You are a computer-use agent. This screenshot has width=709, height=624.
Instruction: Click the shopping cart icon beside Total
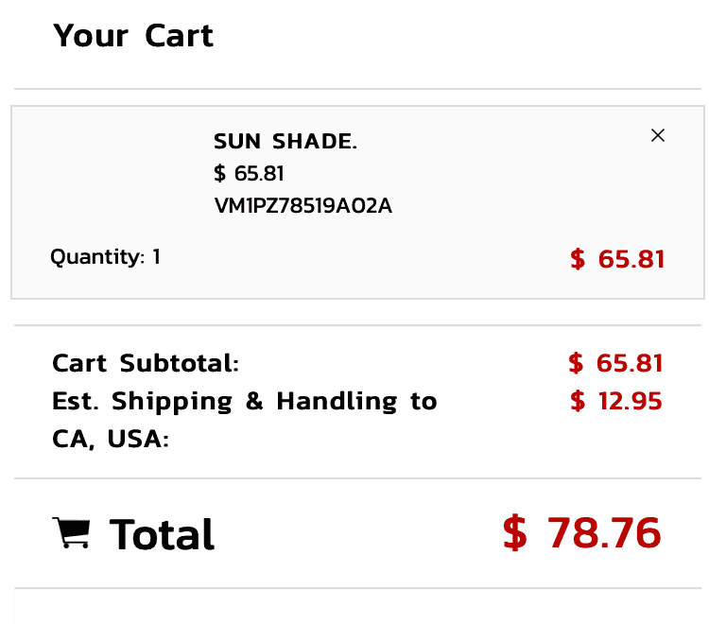click(x=72, y=533)
